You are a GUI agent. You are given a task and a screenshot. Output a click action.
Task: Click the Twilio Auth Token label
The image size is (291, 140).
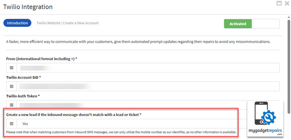tap(23, 96)
